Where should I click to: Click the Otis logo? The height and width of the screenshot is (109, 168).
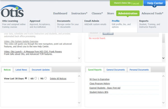point(12,11)
